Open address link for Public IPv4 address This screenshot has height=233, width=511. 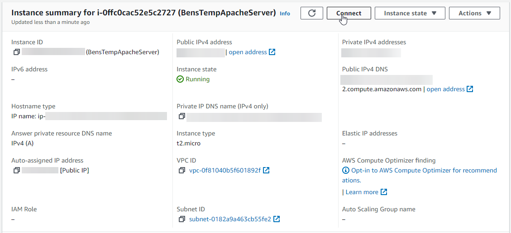point(248,52)
